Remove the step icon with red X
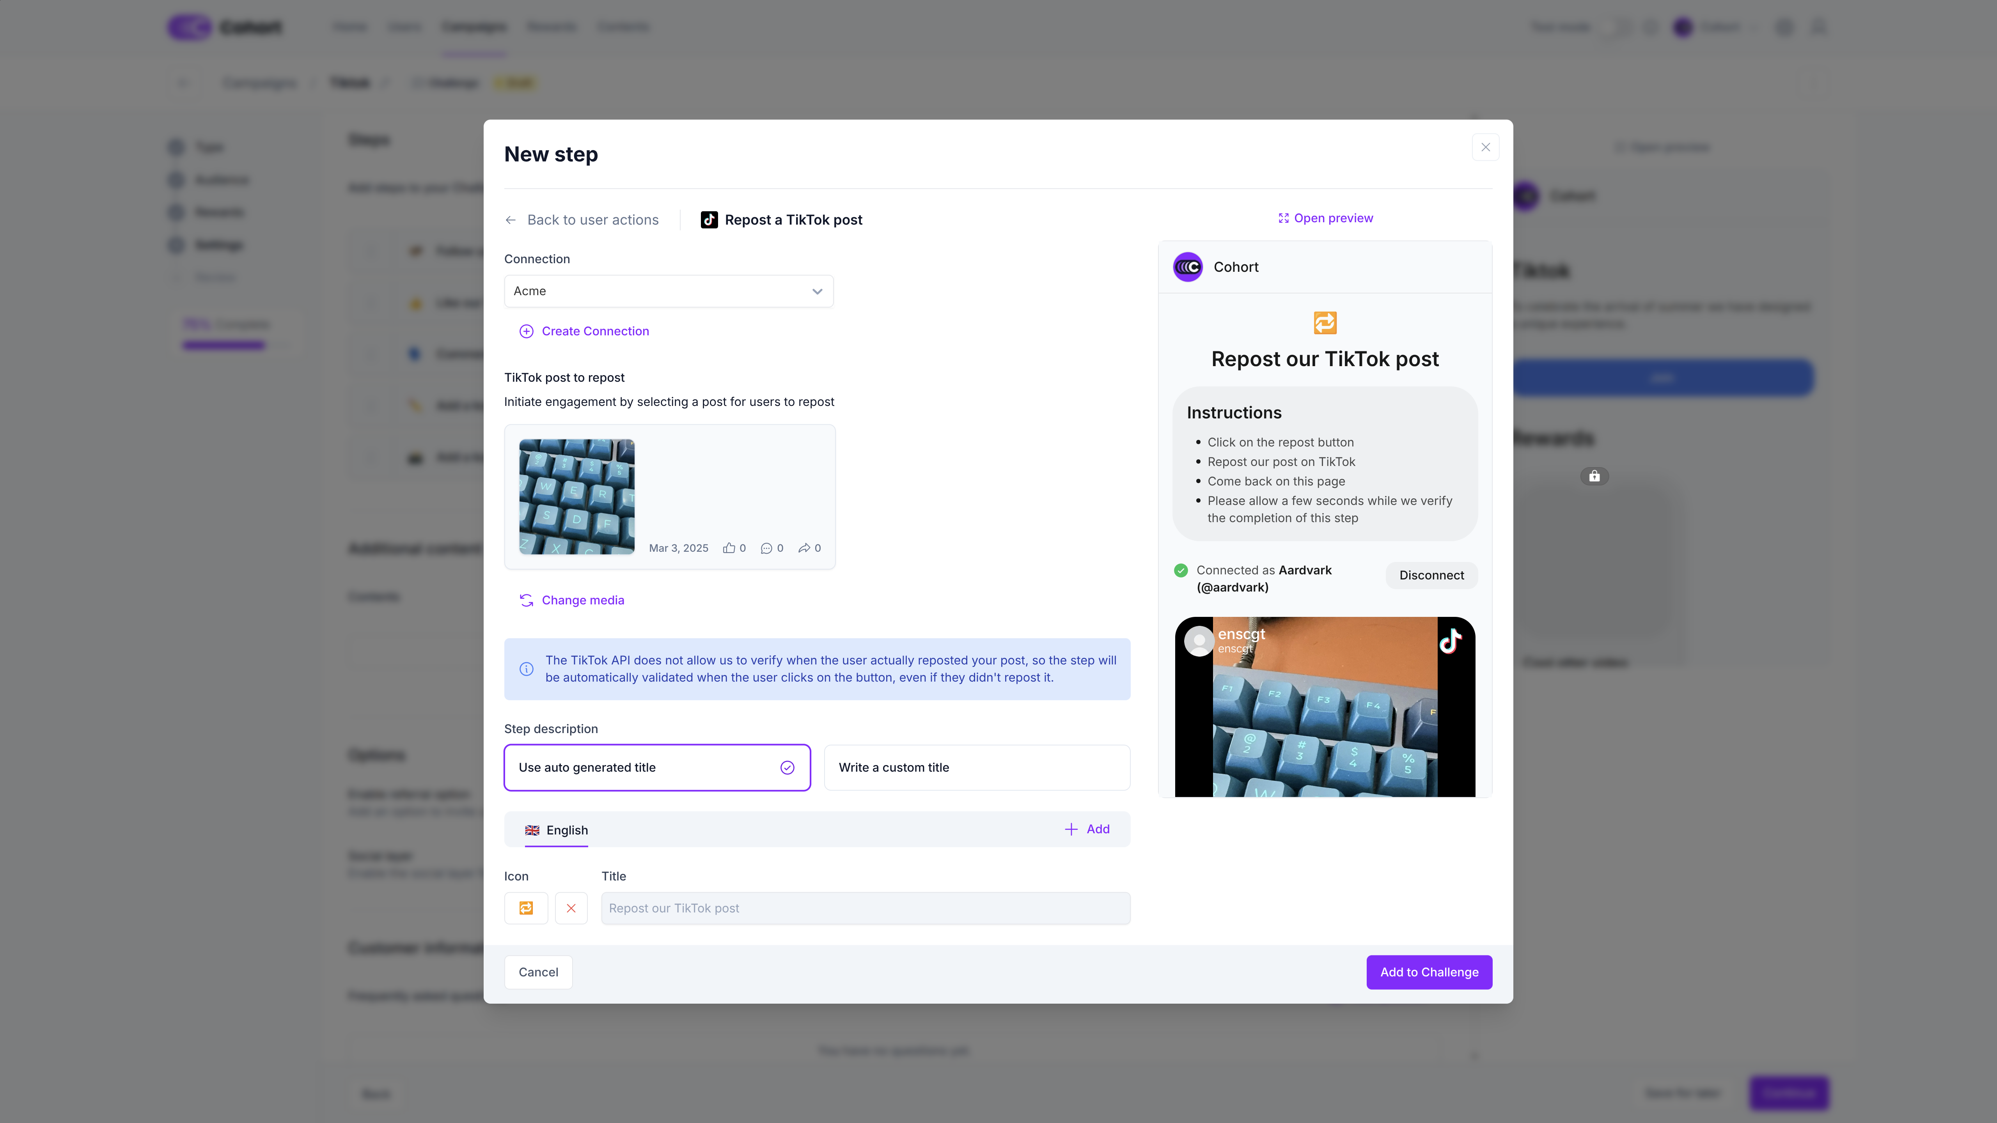 click(x=571, y=908)
